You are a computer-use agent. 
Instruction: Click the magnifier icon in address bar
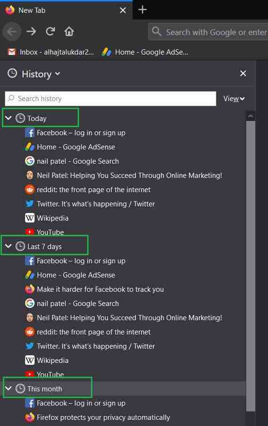click(157, 31)
